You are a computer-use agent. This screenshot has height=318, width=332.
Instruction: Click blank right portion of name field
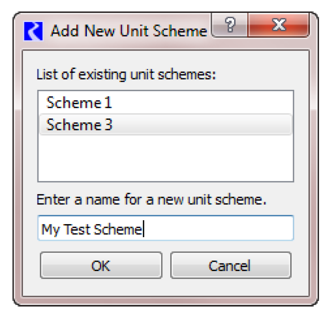coord(225,229)
